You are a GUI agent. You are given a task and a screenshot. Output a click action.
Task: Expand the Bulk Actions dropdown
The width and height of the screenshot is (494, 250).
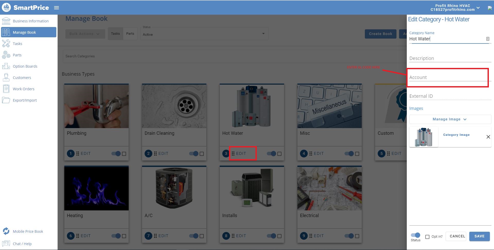click(85, 34)
